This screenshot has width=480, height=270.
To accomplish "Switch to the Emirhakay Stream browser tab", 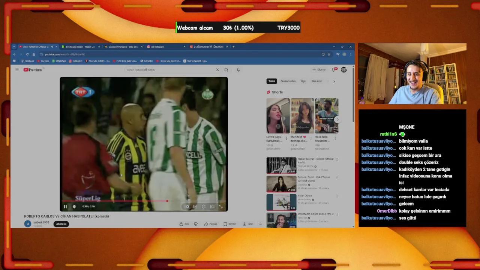I will coord(80,47).
